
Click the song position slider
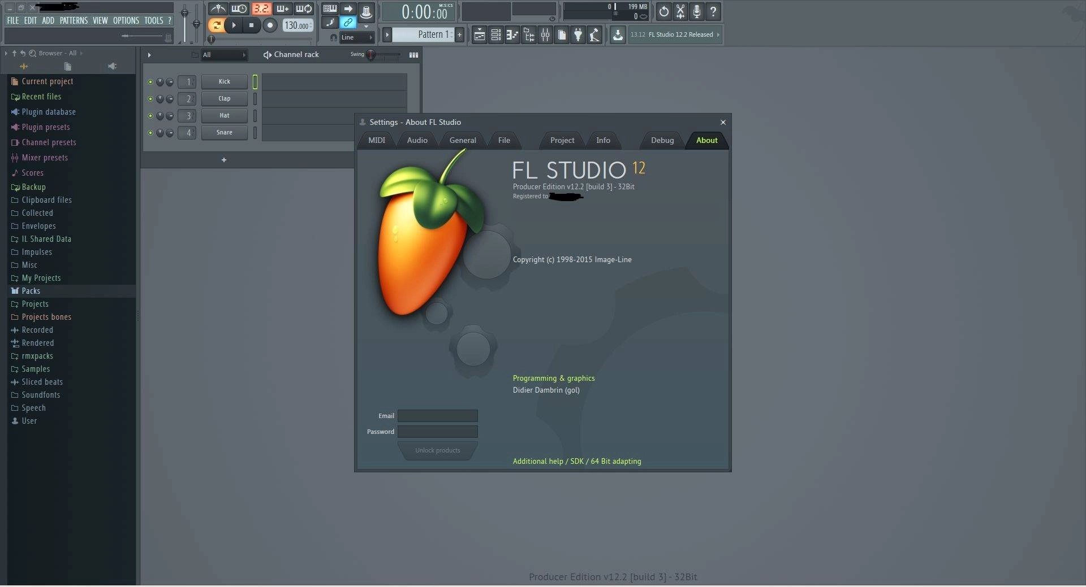[x=260, y=40]
